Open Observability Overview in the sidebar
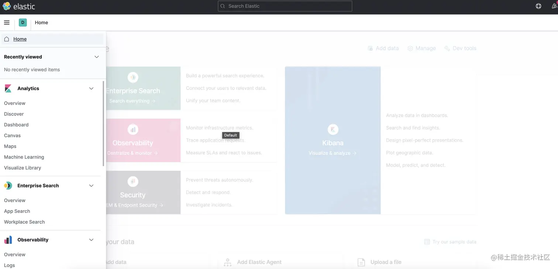Image resolution: width=558 pixels, height=269 pixels. tap(15, 254)
